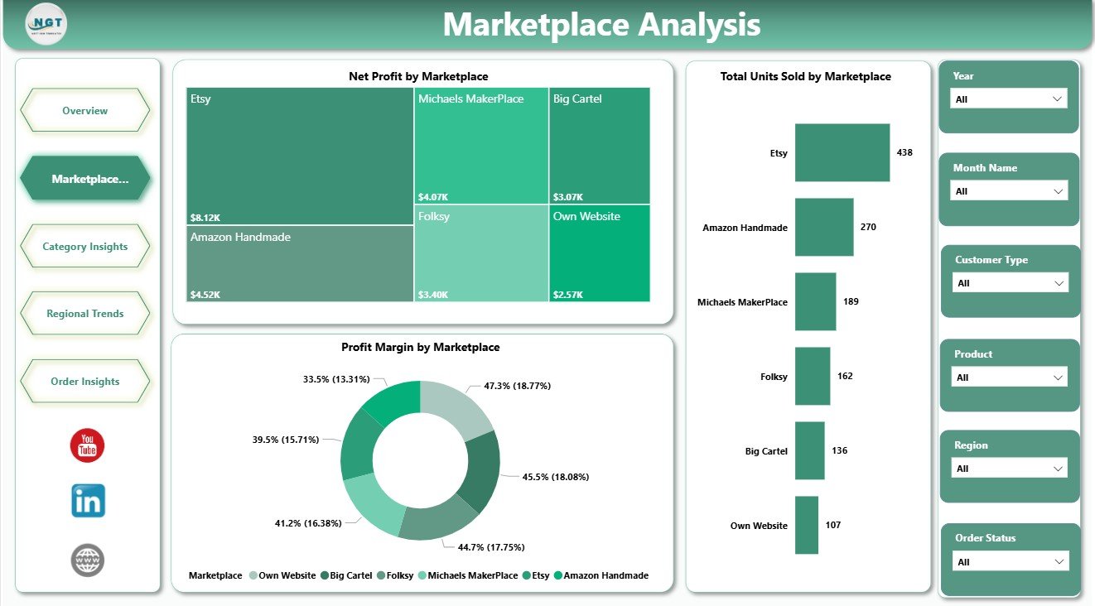Expand the Customer Type dropdown
The height and width of the screenshot is (606, 1095).
[x=1011, y=283]
